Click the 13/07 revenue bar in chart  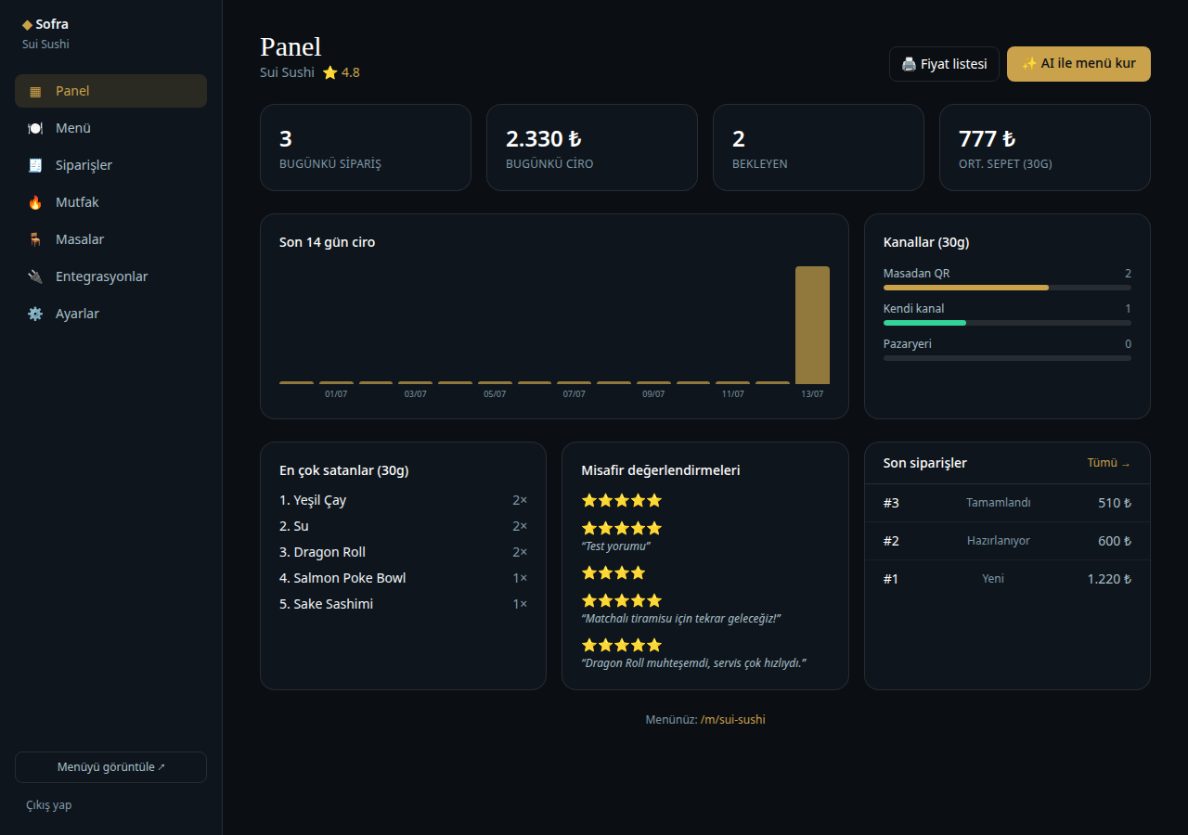point(812,325)
